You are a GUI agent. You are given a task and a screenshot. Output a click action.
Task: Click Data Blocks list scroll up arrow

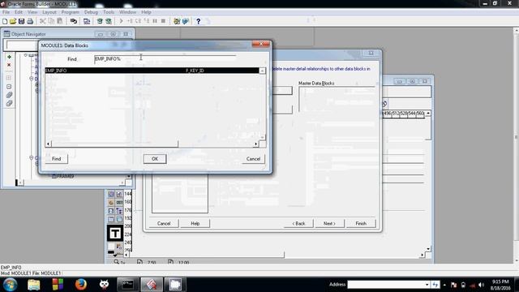point(262,71)
